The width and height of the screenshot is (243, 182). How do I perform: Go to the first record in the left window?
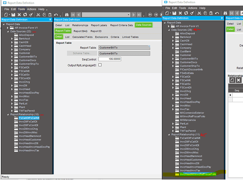coord(73,15)
